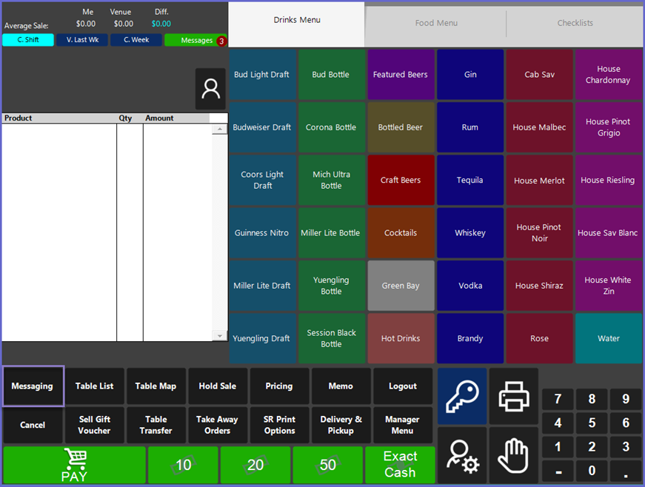Click the Exact Cash button
This screenshot has height=487, width=645.
[400, 465]
